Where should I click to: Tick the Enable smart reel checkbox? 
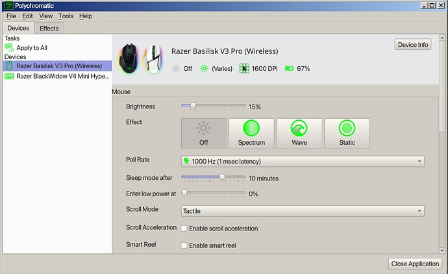[184, 245]
